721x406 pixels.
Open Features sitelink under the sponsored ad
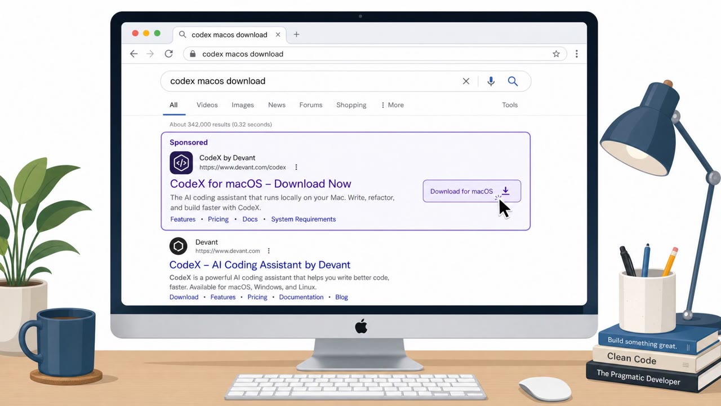click(x=183, y=219)
